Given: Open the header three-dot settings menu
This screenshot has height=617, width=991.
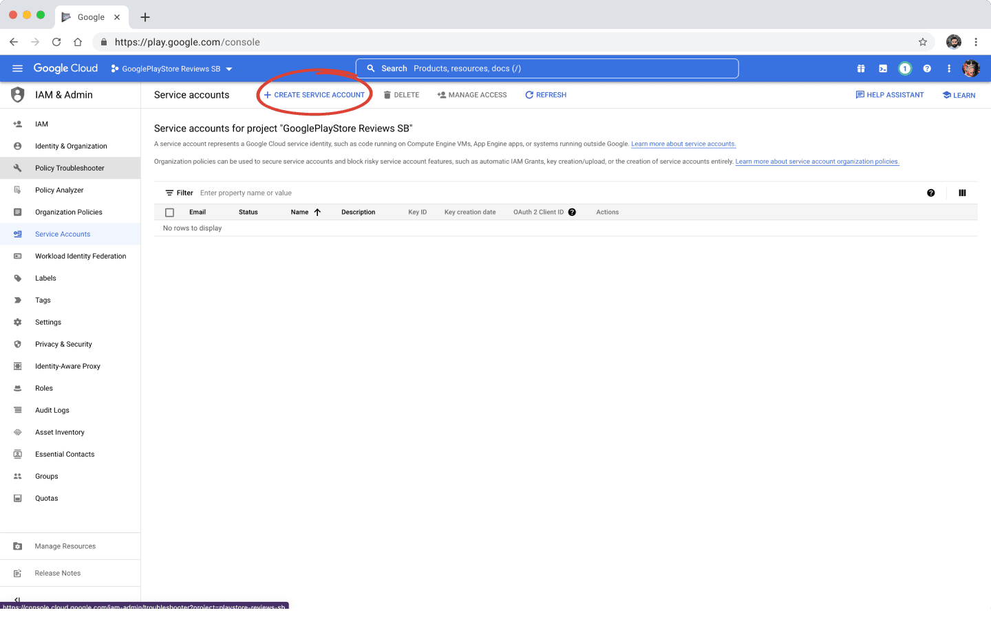Looking at the screenshot, I should click(x=949, y=68).
